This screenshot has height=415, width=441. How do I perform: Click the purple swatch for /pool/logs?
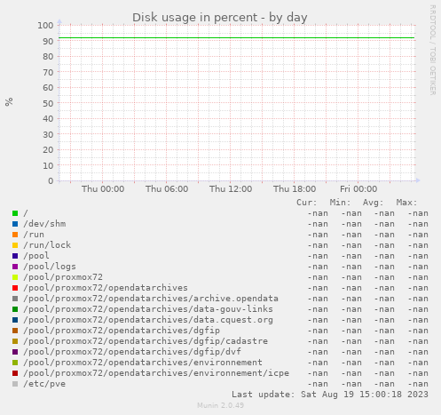[15, 267]
